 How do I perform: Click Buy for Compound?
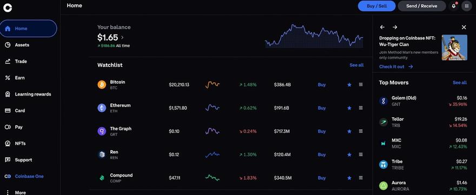pyautogui.click(x=322, y=178)
